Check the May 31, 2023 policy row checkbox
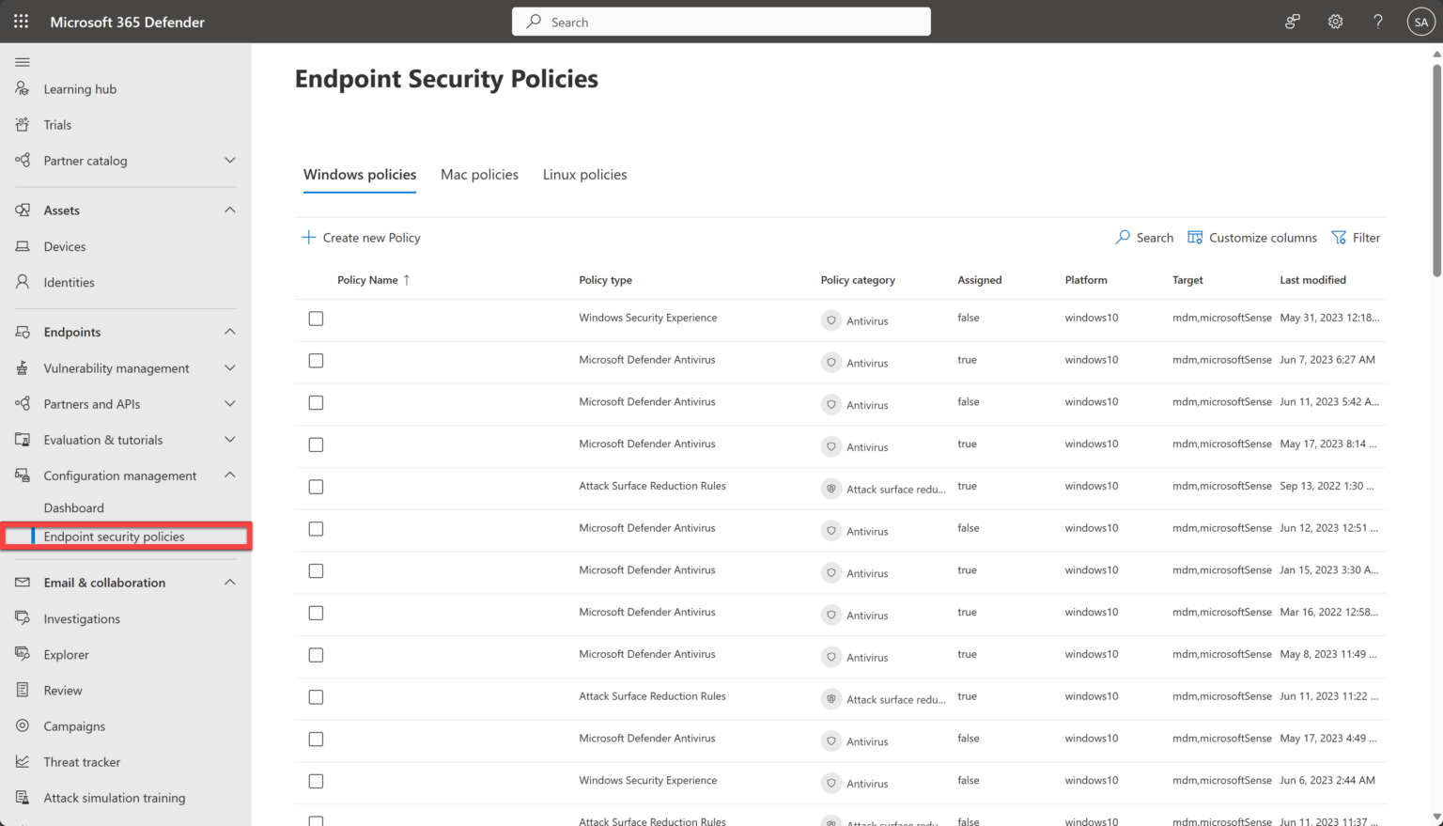 316,319
